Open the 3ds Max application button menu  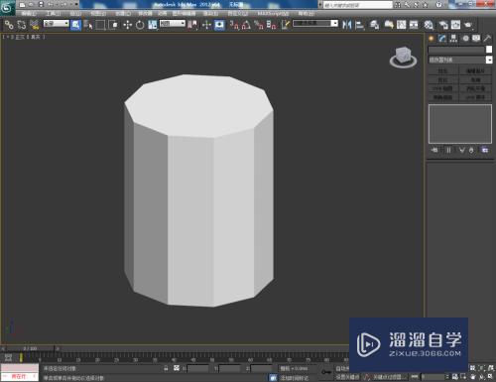pos(7,7)
